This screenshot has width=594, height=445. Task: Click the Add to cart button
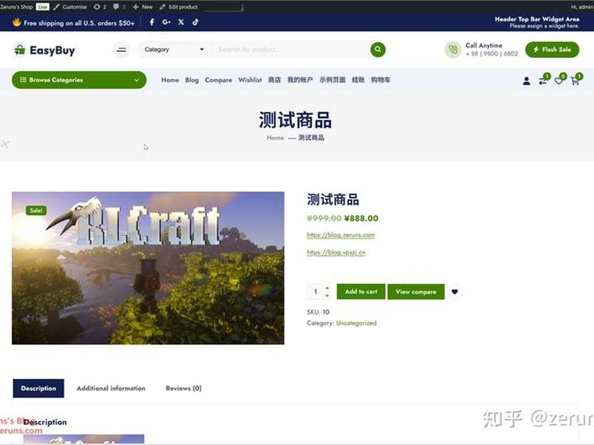[x=361, y=291]
